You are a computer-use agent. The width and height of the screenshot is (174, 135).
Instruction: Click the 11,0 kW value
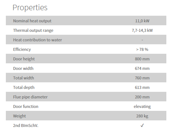(x=142, y=21)
